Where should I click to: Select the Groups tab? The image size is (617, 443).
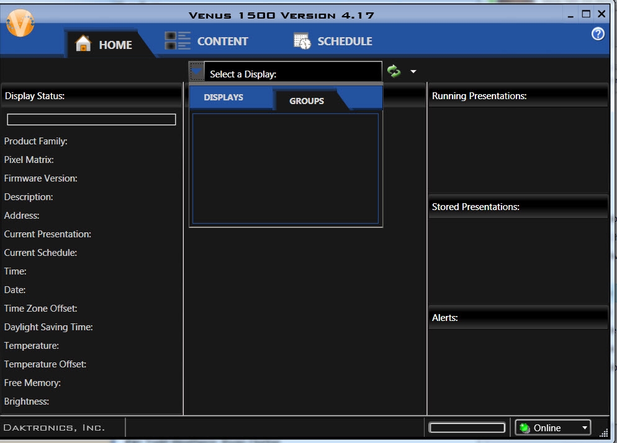(x=307, y=101)
